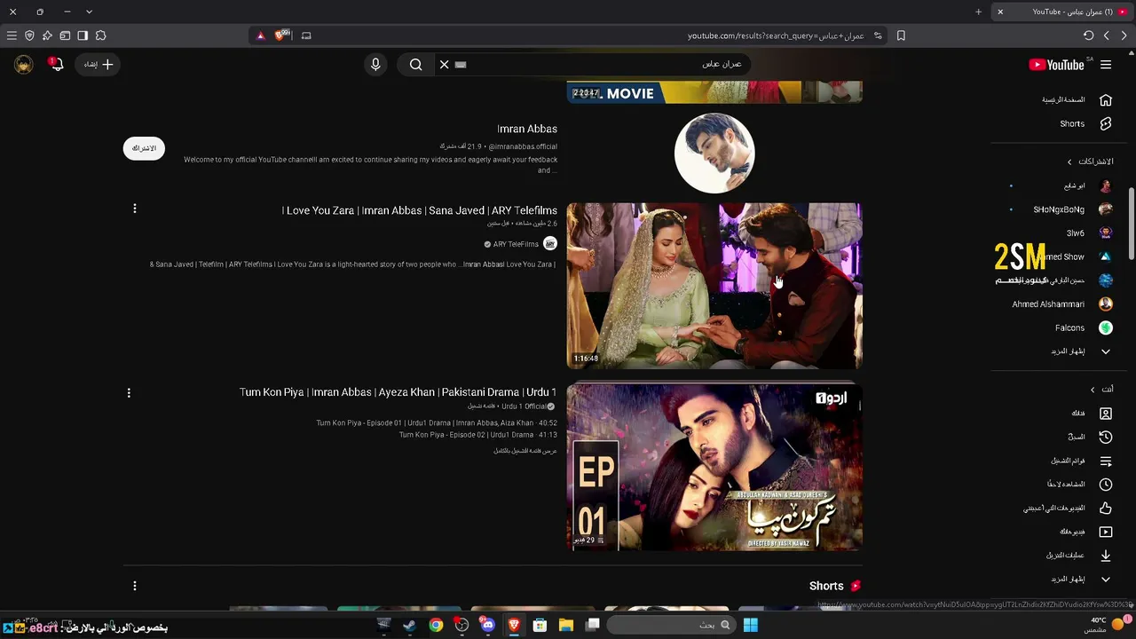Launch Steam from the taskbar
The width and height of the screenshot is (1136, 639).
(x=409, y=625)
